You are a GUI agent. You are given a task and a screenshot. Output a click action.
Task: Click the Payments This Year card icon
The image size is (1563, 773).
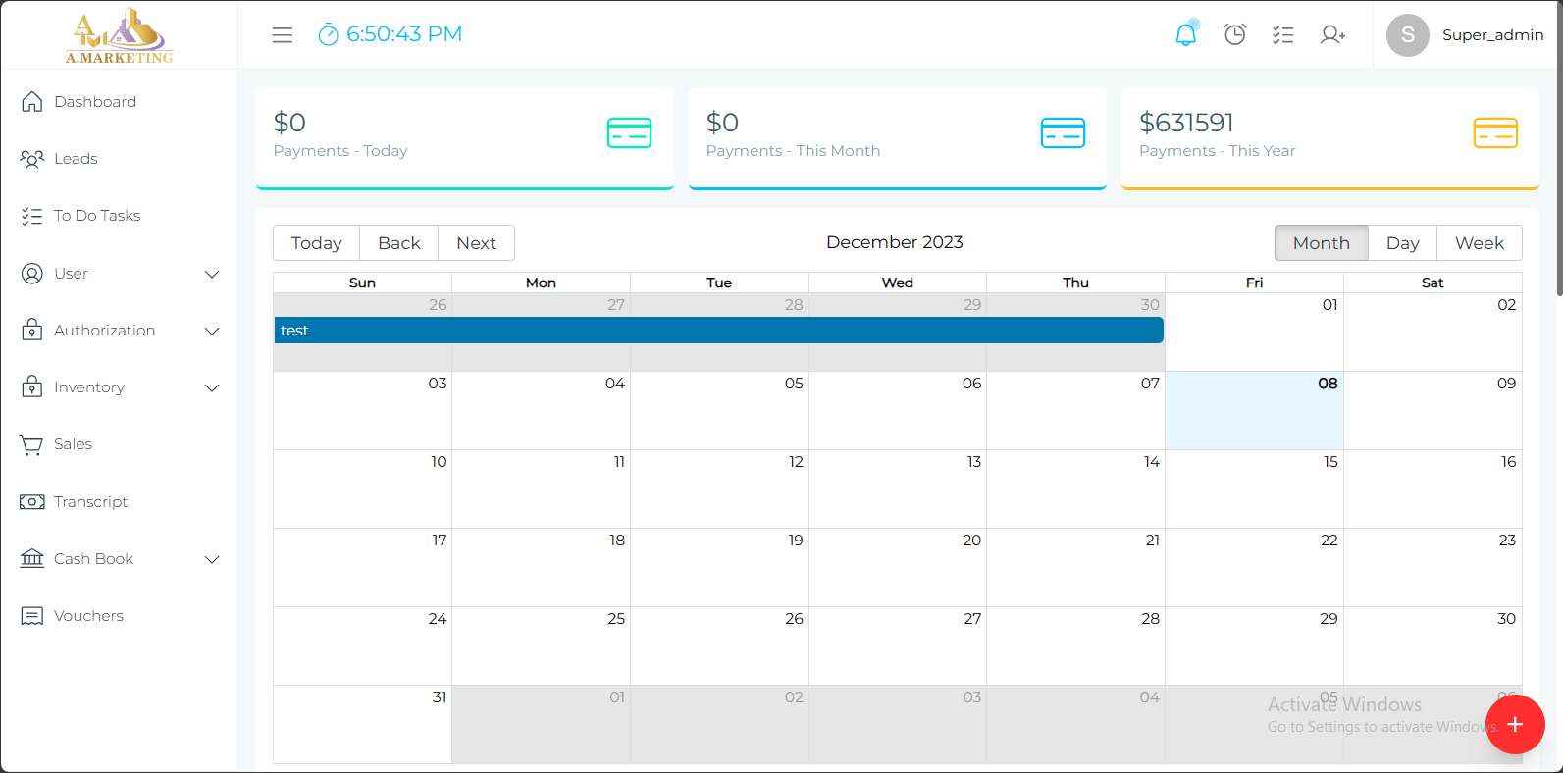tap(1494, 132)
